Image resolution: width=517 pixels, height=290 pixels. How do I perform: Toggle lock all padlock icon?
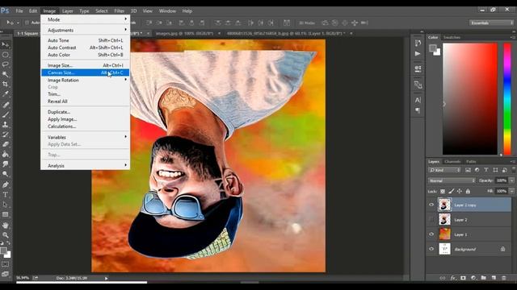pyautogui.click(x=468, y=191)
